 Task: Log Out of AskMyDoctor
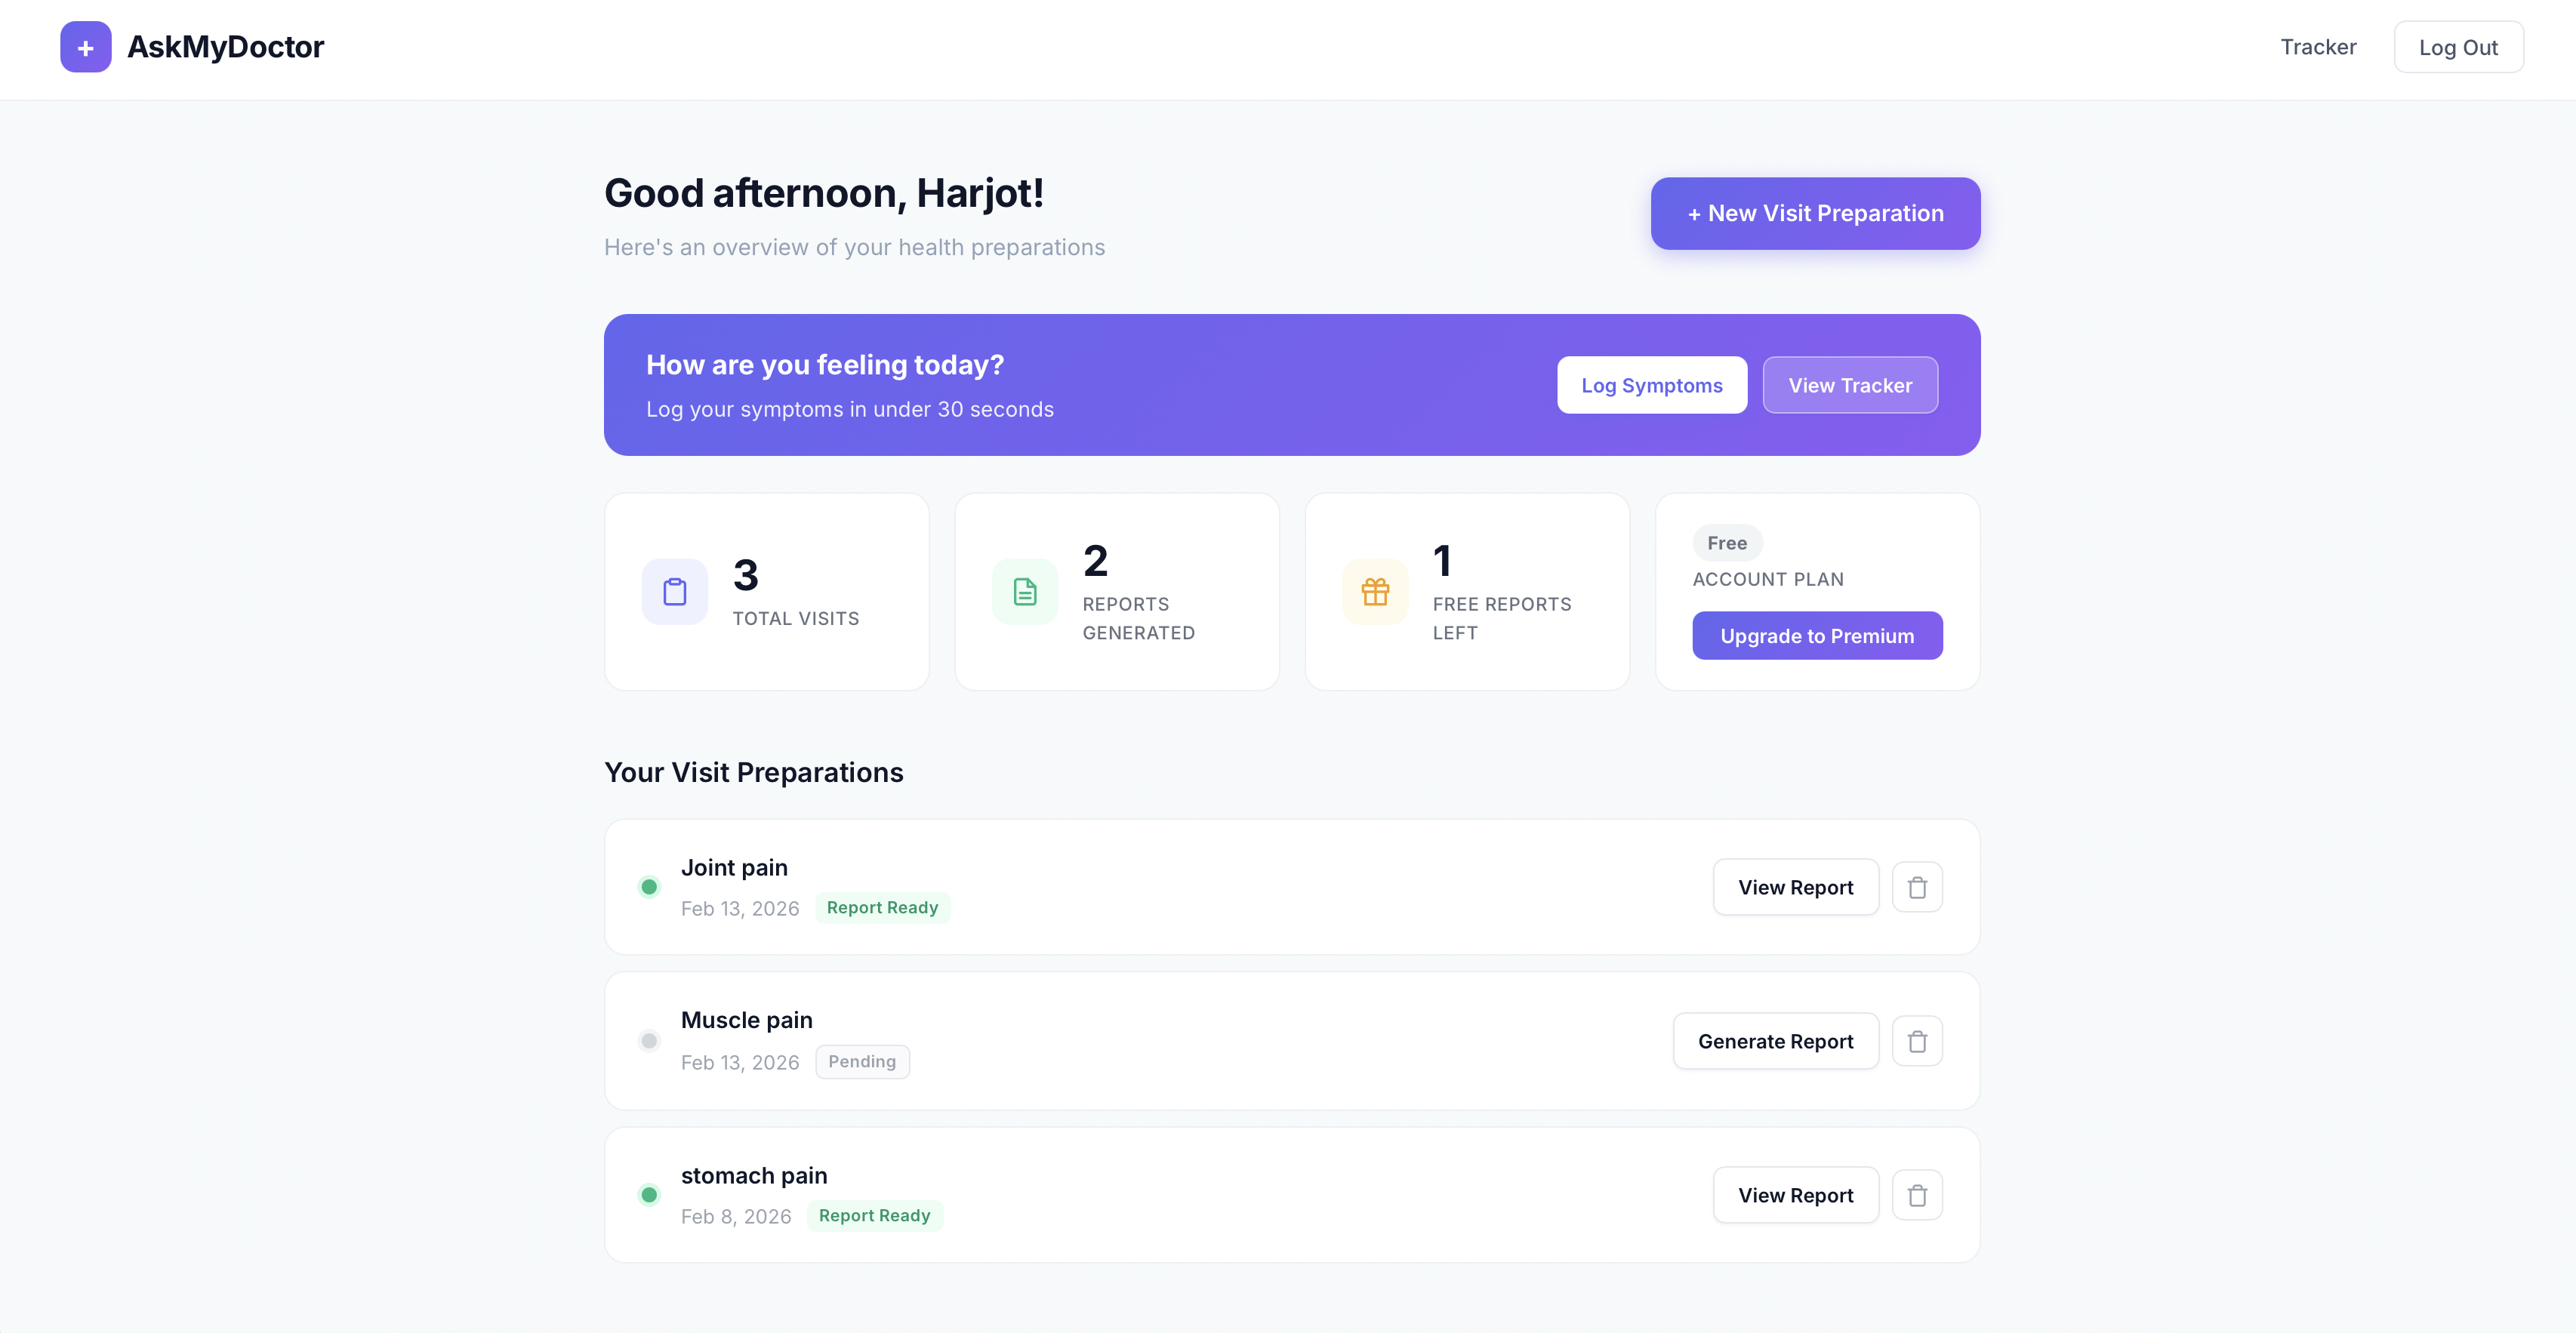pos(2459,46)
